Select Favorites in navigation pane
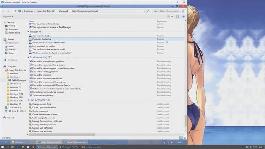This screenshot has height=149, width=265. [x=11, y=22]
